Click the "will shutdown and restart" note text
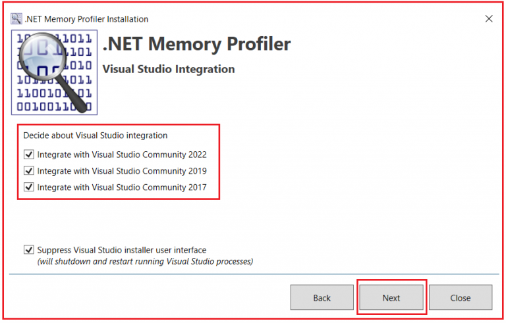Viewport: 506px width, 323px height. pyautogui.click(x=145, y=261)
